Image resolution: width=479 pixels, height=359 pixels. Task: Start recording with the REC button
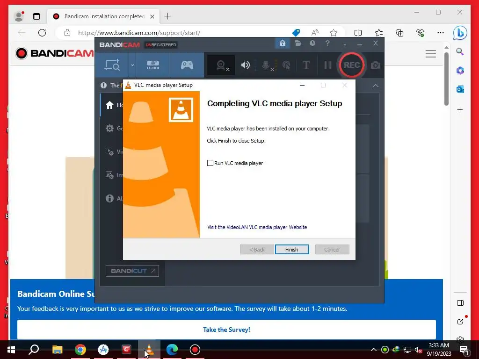click(352, 65)
